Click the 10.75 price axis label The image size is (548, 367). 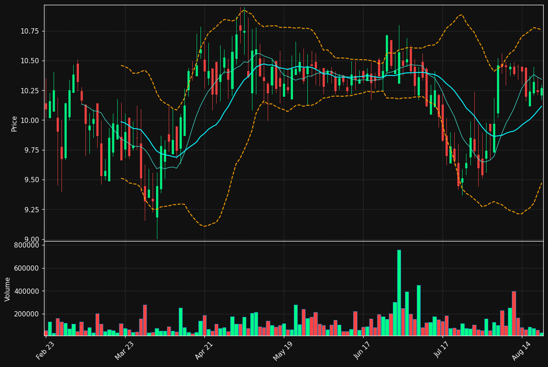point(30,31)
